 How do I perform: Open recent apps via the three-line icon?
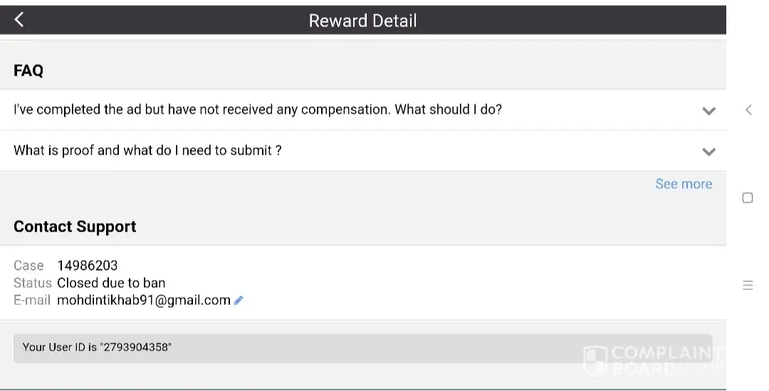pyautogui.click(x=748, y=285)
